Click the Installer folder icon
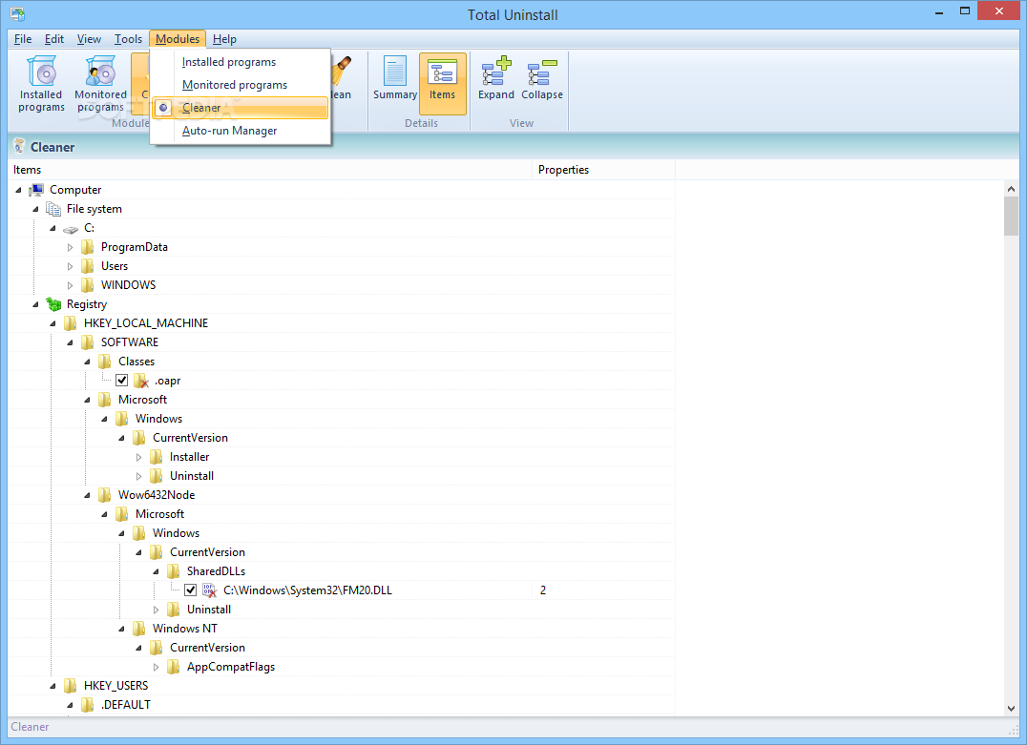1027x745 pixels. pyautogui.click(x=156, y=457)
